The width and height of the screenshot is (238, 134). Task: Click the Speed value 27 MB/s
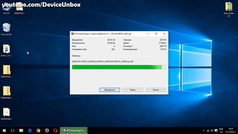[x=163, y=43]
